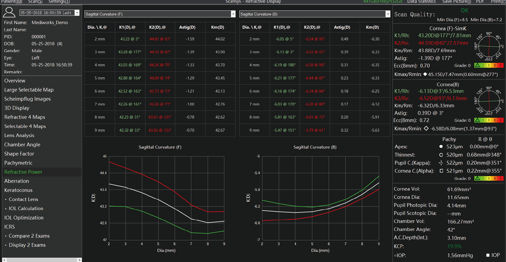
Task: Click the front 9 mm K2 value 43.02 @ 123°
Action: click(160, 130)
